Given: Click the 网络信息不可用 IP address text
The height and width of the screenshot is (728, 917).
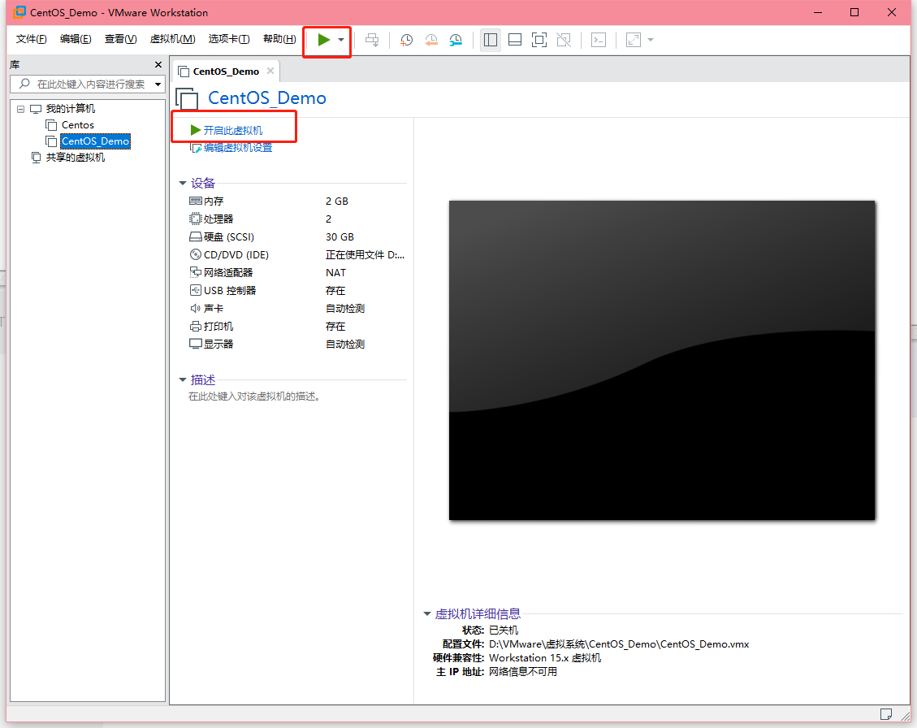Looking at the screenshot, I should [x=523, y=672].
